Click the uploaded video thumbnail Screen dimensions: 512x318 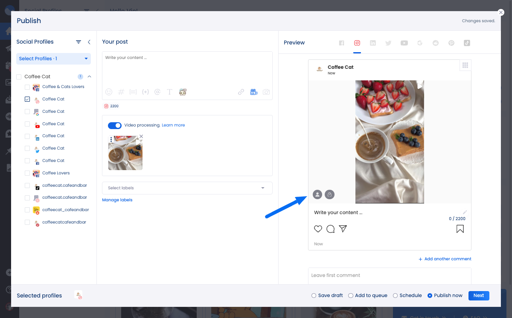[x=125, y=153]
